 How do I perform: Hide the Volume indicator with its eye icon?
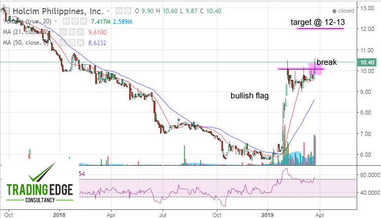point(66,22)
